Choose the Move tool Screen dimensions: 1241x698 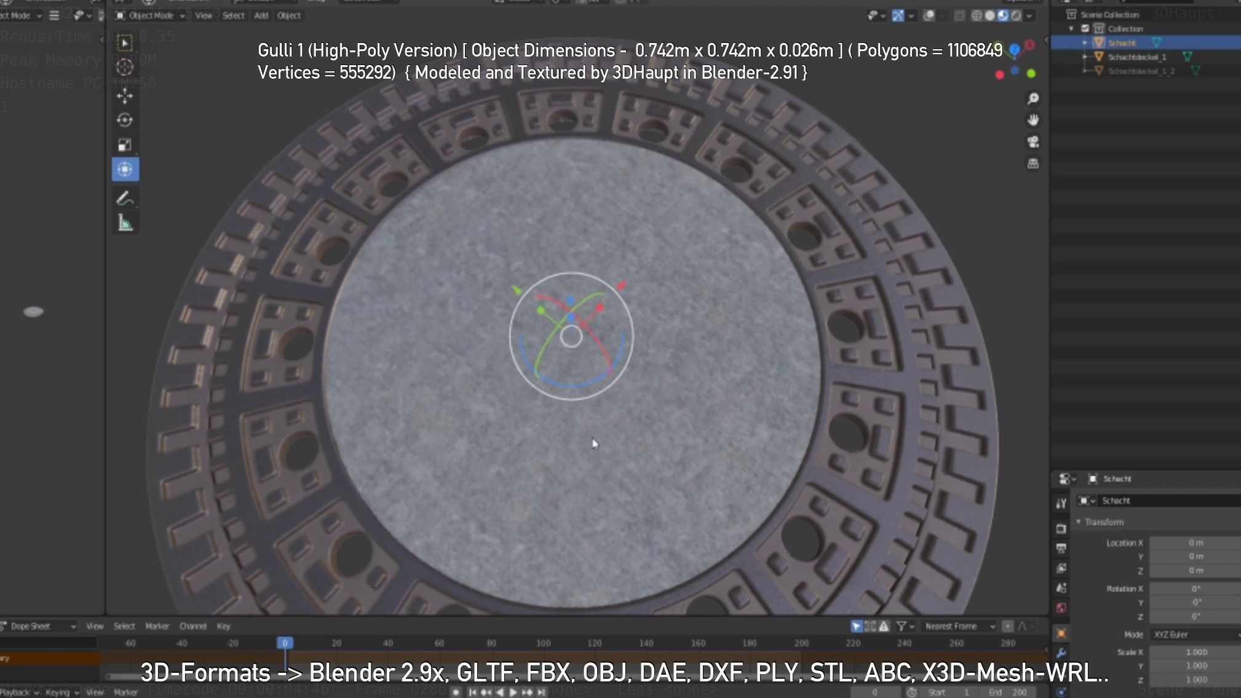click(x=125, y=96)
